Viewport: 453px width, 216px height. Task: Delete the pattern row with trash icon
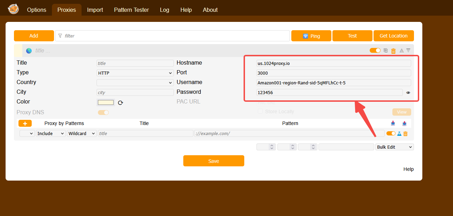(x=405, y=133)
